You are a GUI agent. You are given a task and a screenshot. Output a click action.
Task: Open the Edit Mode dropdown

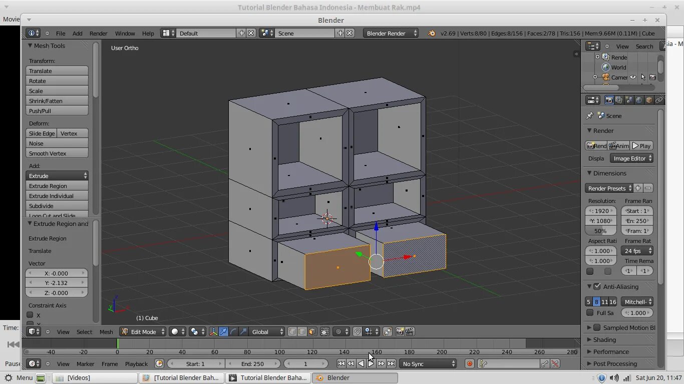coord(143,331)
